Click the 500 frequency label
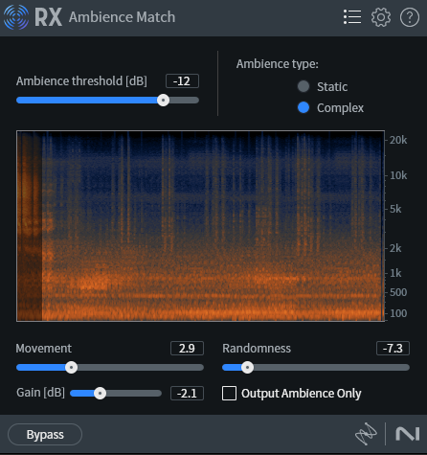427x455 pixels. (398, 292)
